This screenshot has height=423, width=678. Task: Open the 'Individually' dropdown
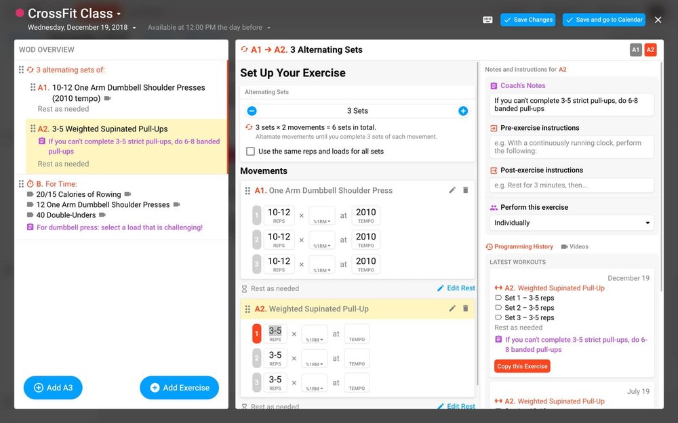[572, 223]
